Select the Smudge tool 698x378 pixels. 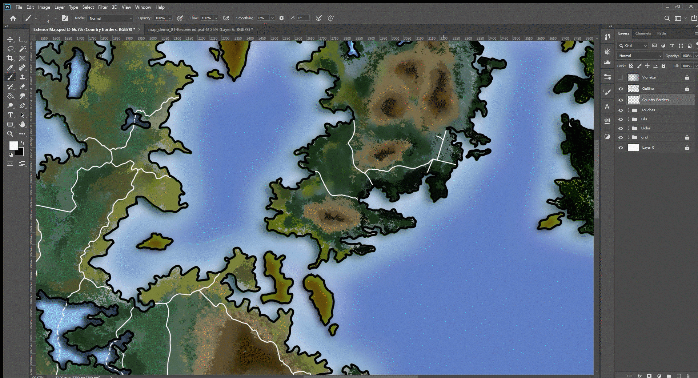[22, 96]
